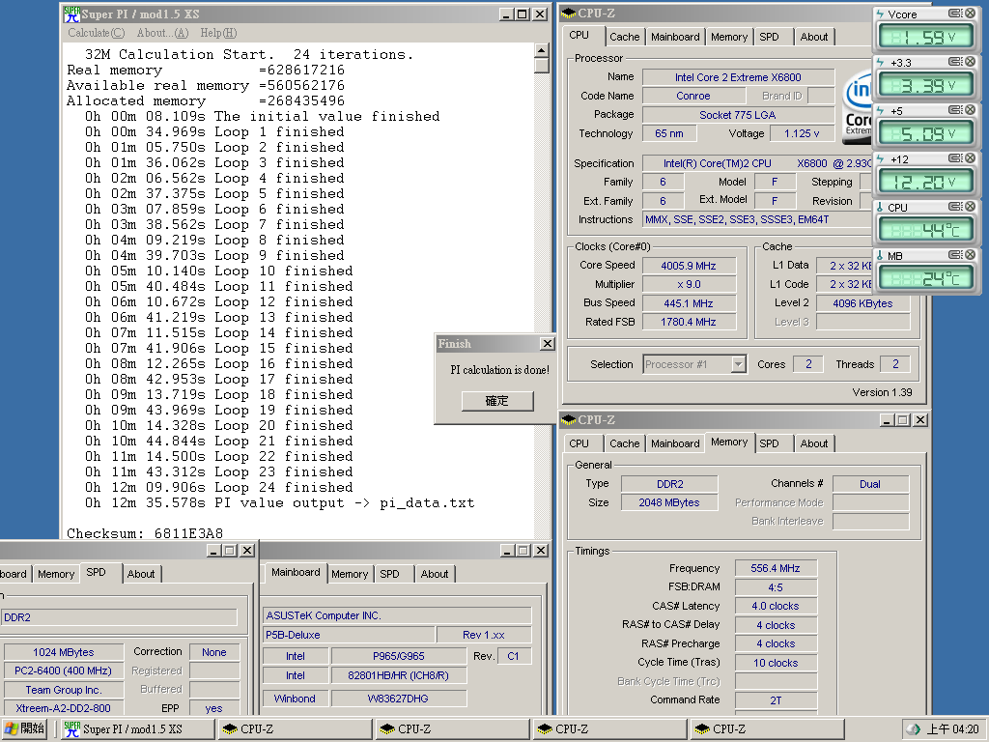
Task: Click Super PI scrollbar up arrow
Action: (541, 50)
